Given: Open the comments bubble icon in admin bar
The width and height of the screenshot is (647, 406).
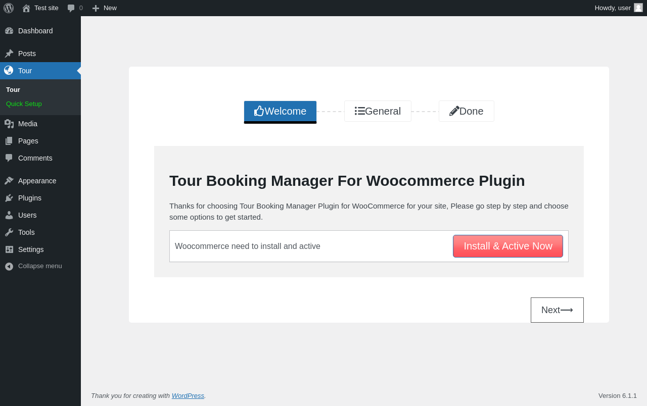Looking at the screenshot, I should click(71, 8).
